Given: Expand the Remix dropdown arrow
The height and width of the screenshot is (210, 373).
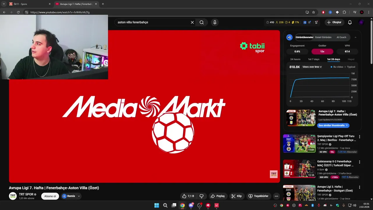Looking at the screenshot, I should point(79,196).
